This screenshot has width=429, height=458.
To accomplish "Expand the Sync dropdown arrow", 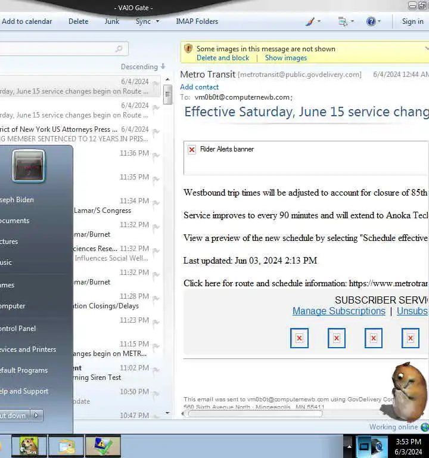I will click(157, 21).
